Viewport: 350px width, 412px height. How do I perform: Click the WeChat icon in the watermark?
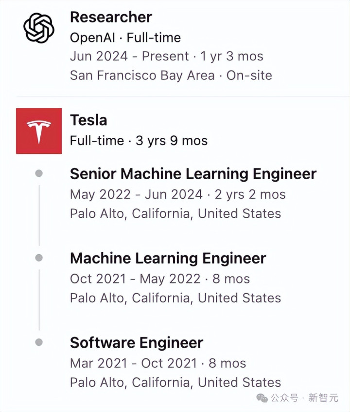262,398
